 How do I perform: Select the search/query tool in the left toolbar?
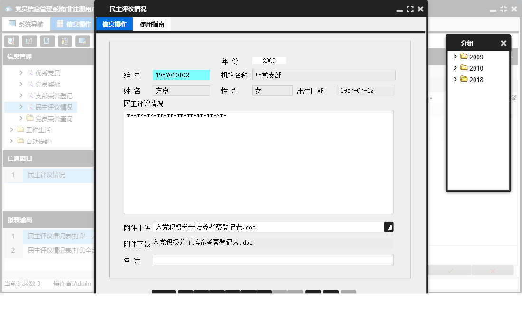(11, 41)
